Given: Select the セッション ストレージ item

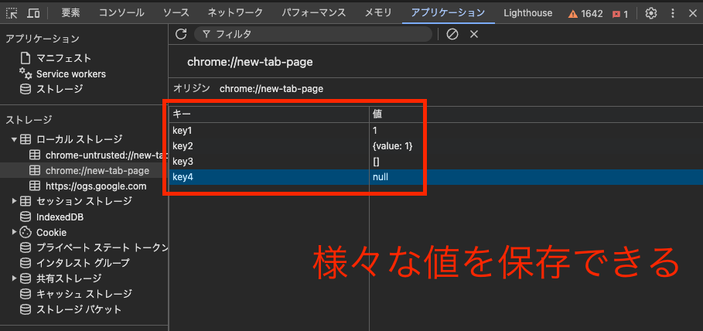Looking at the screenshot, I should pos(84,201).
